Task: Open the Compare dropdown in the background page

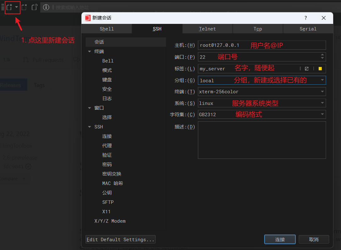Action: tap(13, 179)
